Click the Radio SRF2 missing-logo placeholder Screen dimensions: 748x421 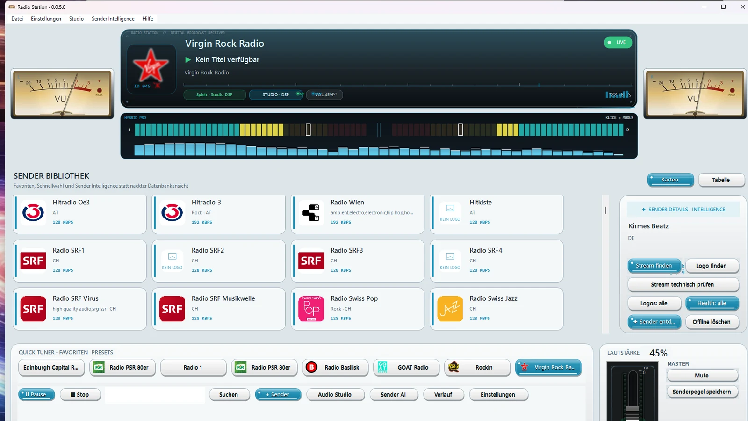tap(173, 261)
